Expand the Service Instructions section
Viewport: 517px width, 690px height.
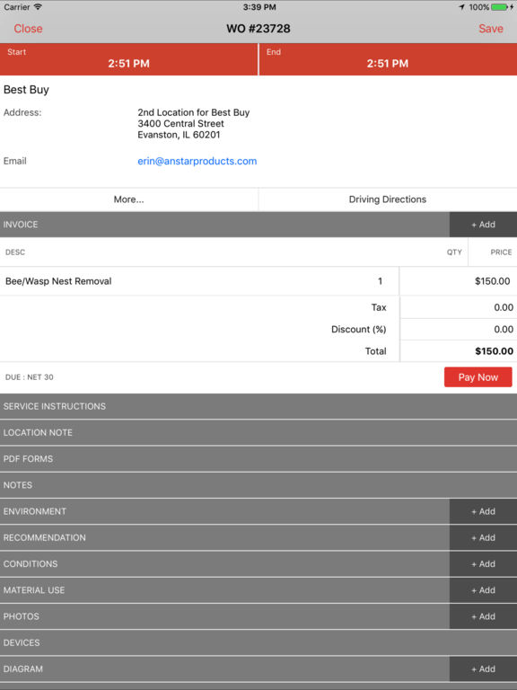(258, 406)
